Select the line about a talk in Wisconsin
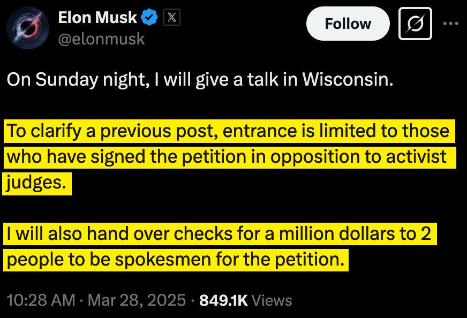This screenshot has width=467, height=318. (200, 80)
